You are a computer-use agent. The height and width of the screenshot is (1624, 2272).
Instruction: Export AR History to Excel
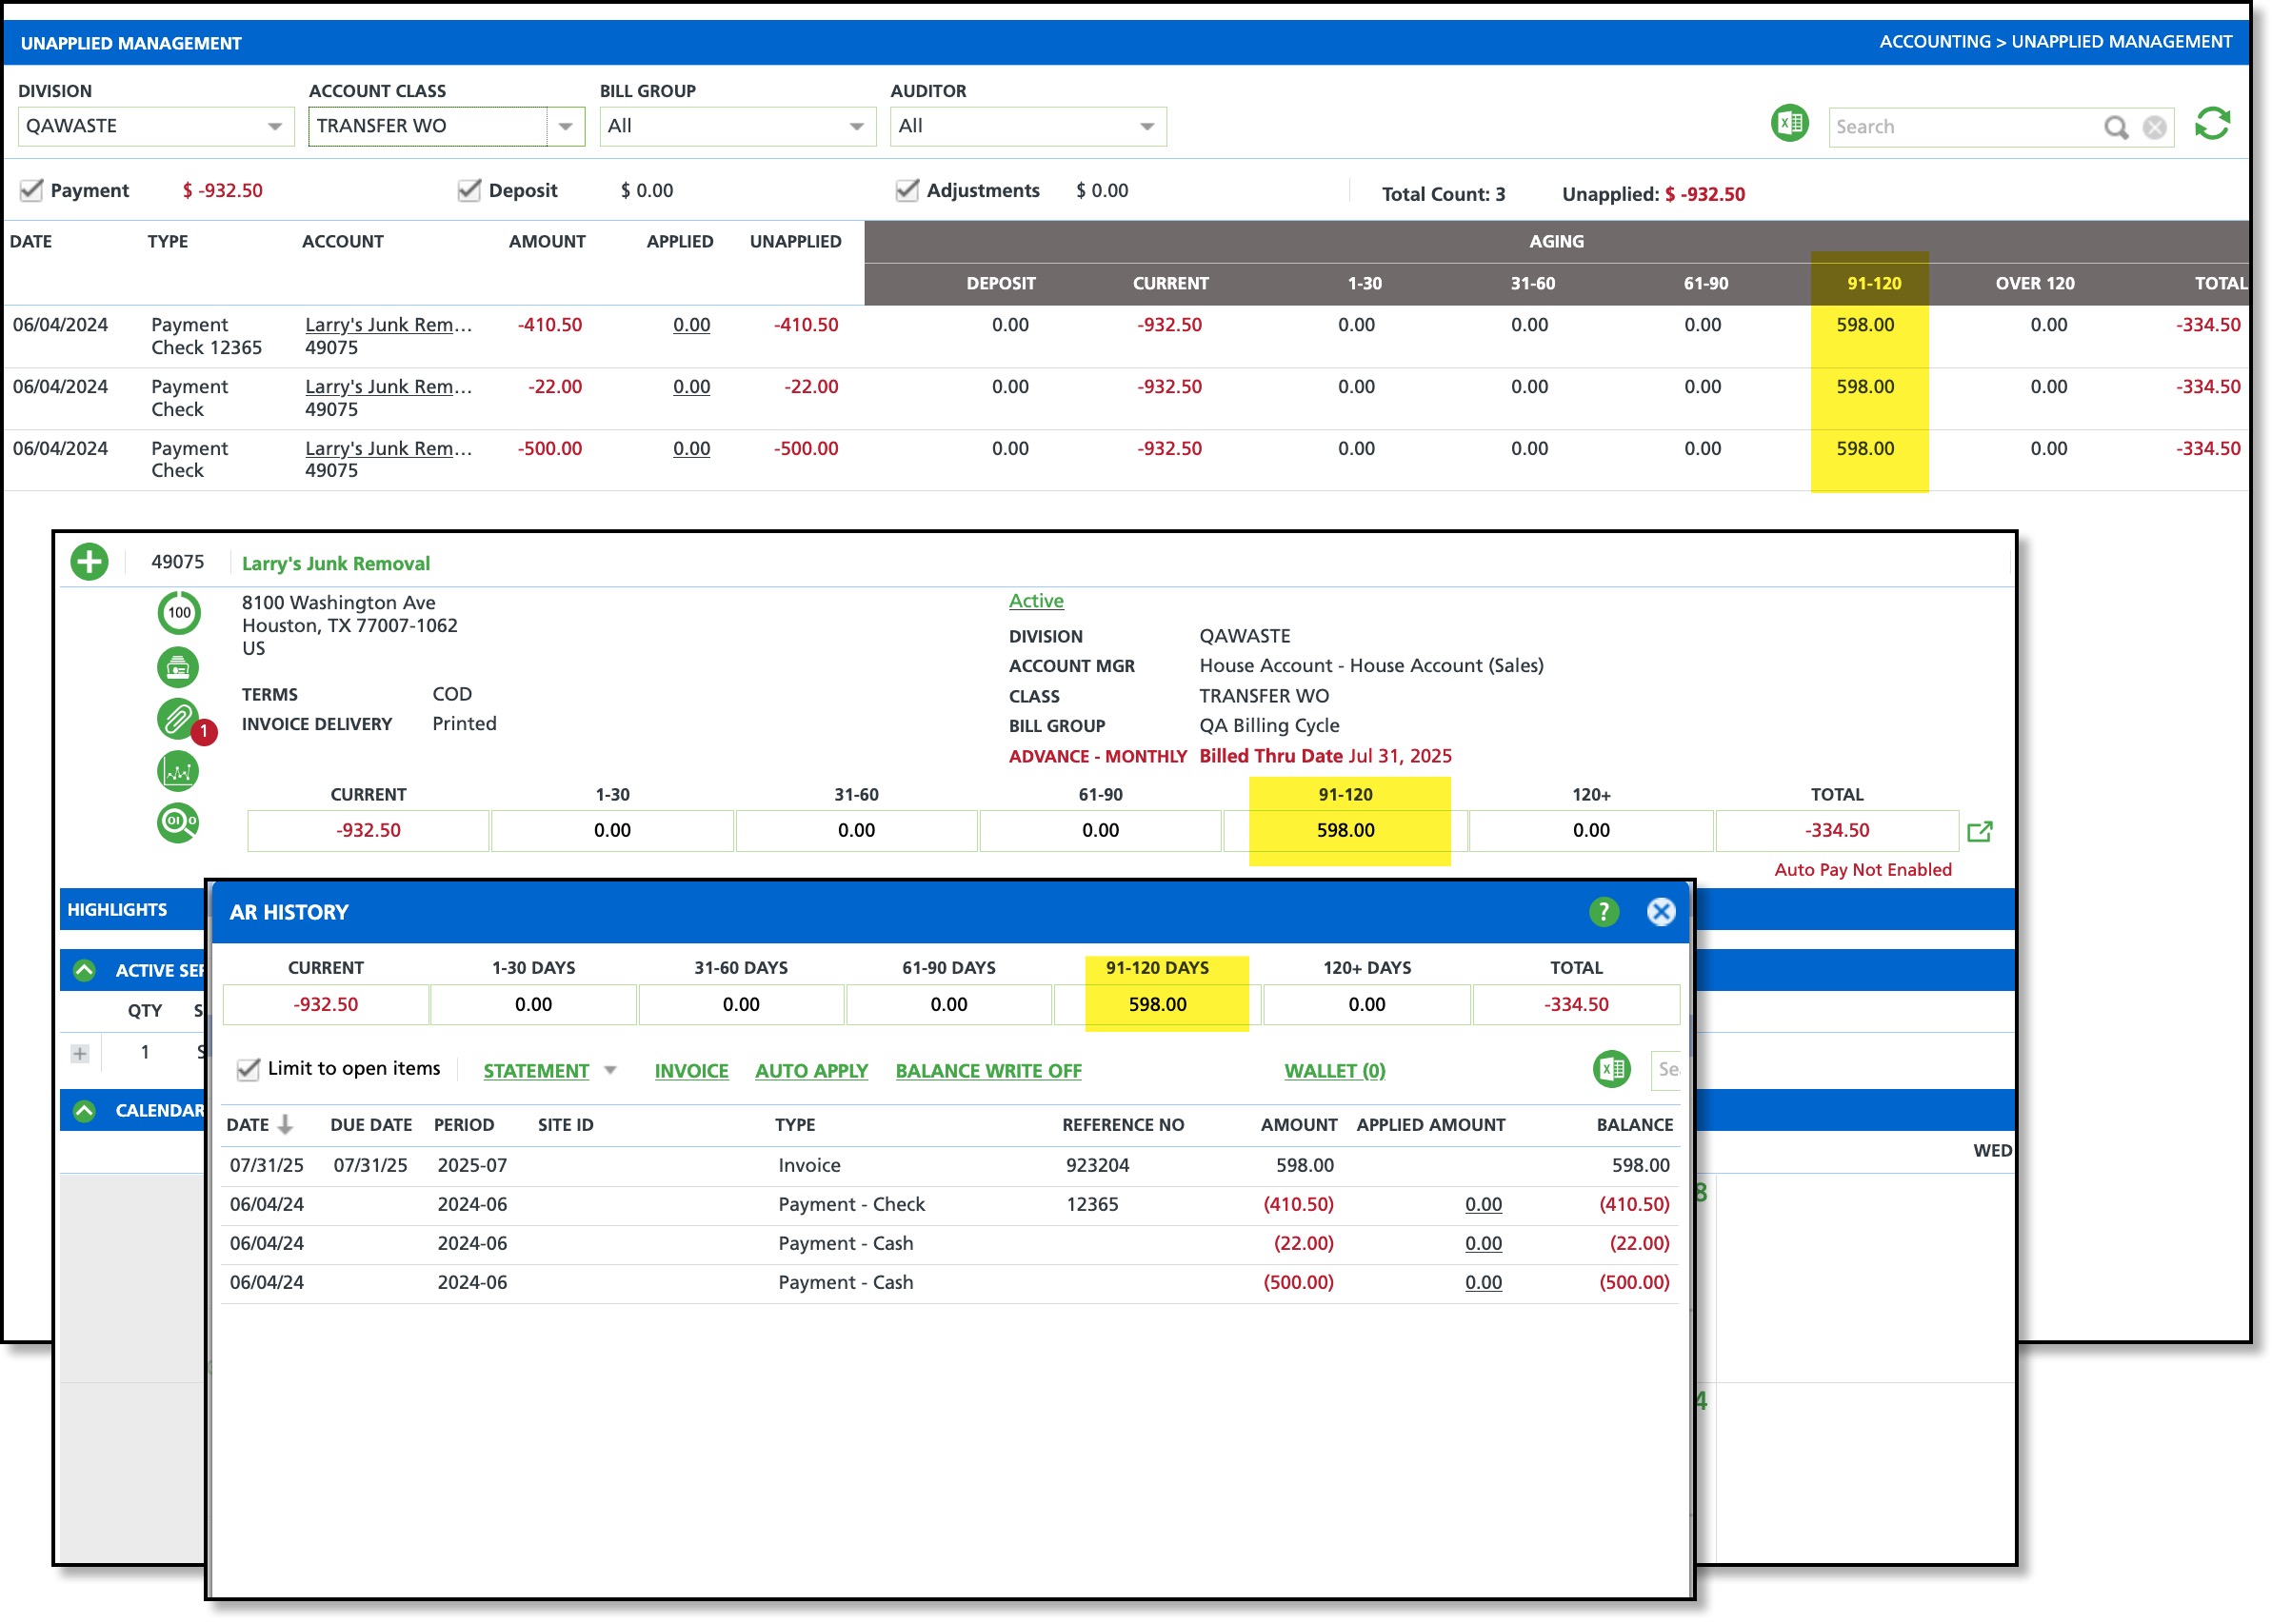(1611, 1069)
